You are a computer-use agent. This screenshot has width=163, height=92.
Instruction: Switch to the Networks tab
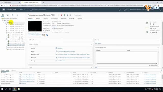72,18
